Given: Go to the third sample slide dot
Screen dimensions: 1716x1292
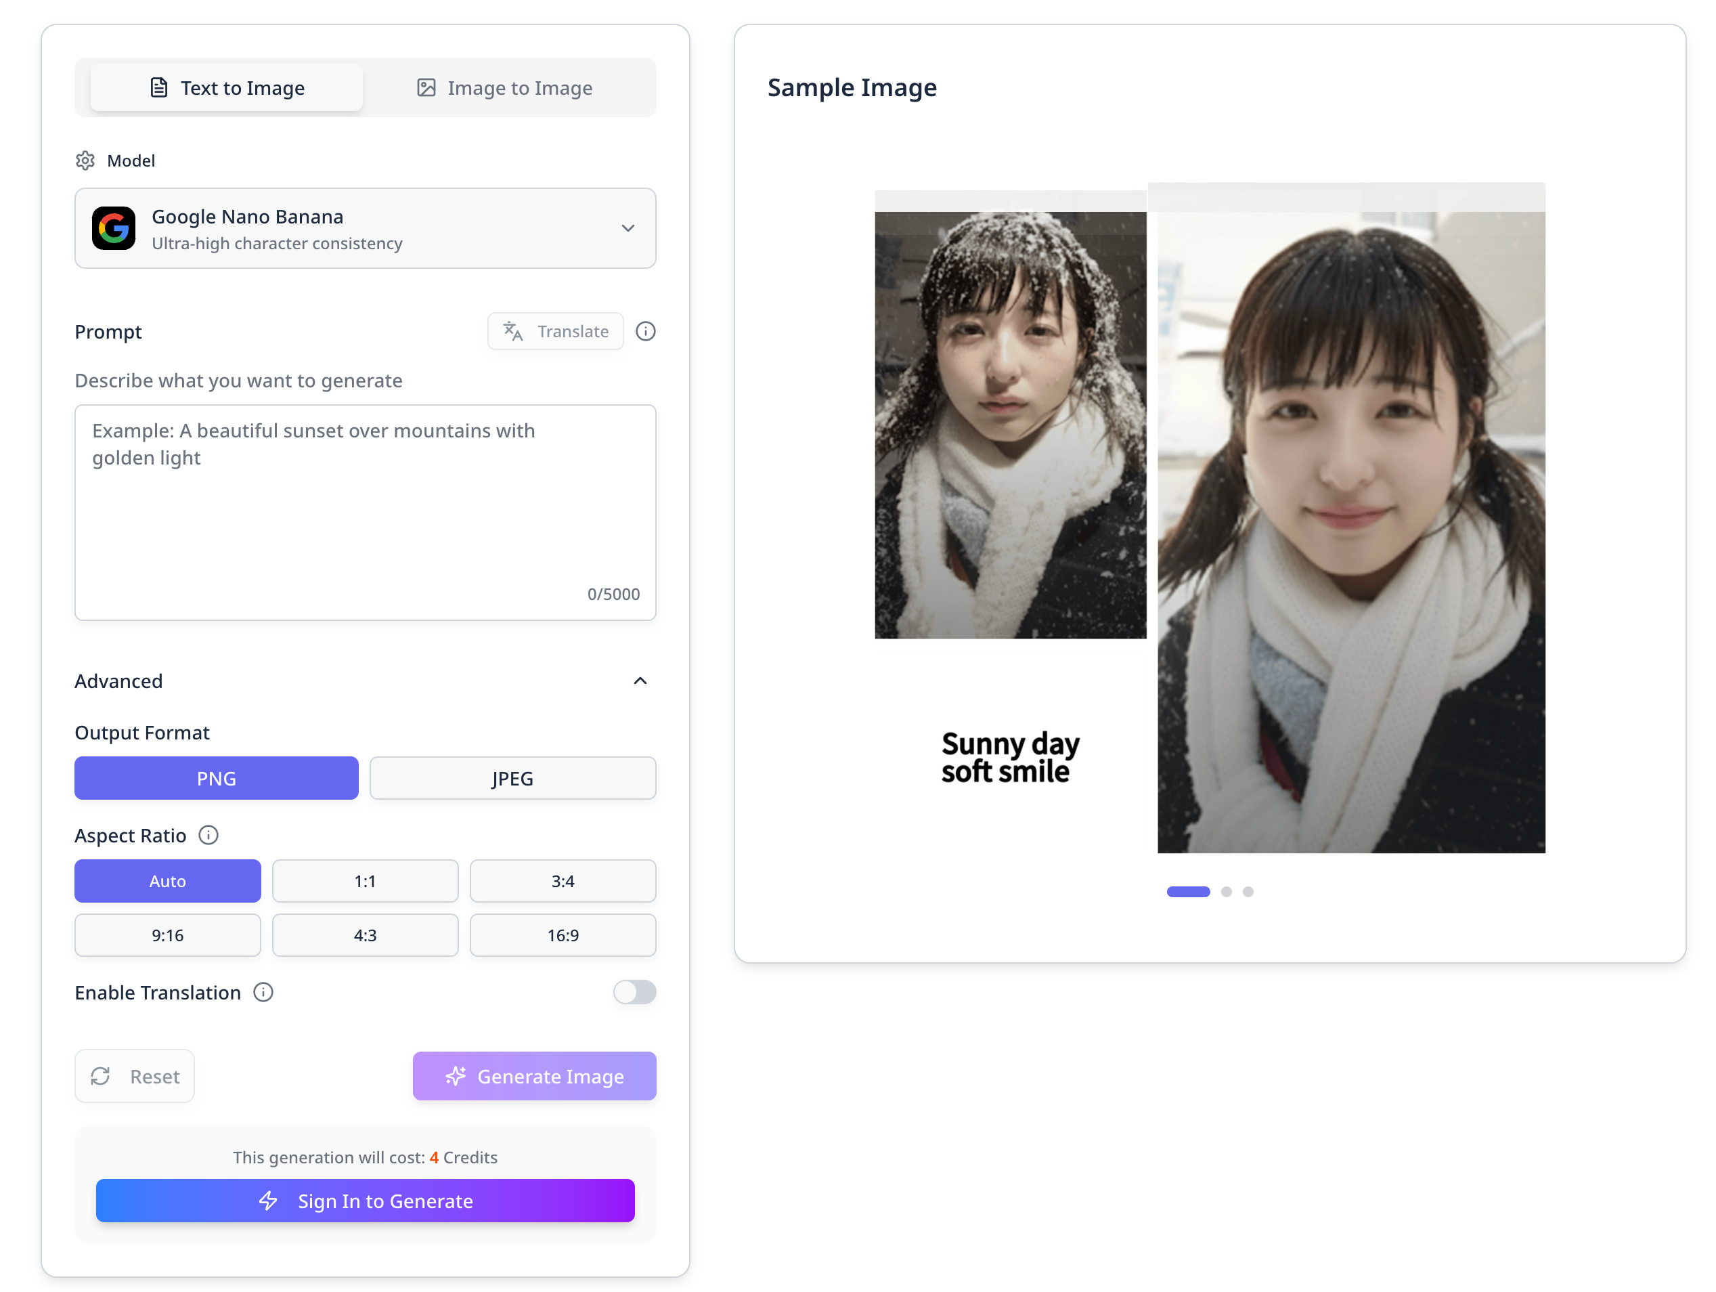Looking at the screenshot, I should (x=1248, y=892).
